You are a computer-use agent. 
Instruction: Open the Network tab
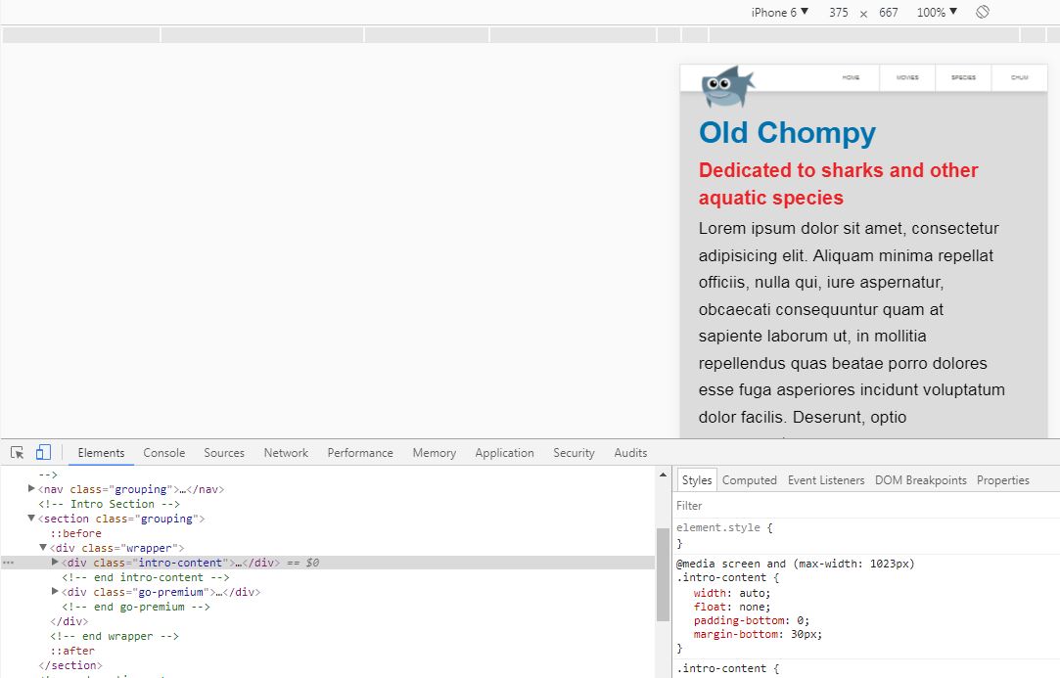[286, 453]
